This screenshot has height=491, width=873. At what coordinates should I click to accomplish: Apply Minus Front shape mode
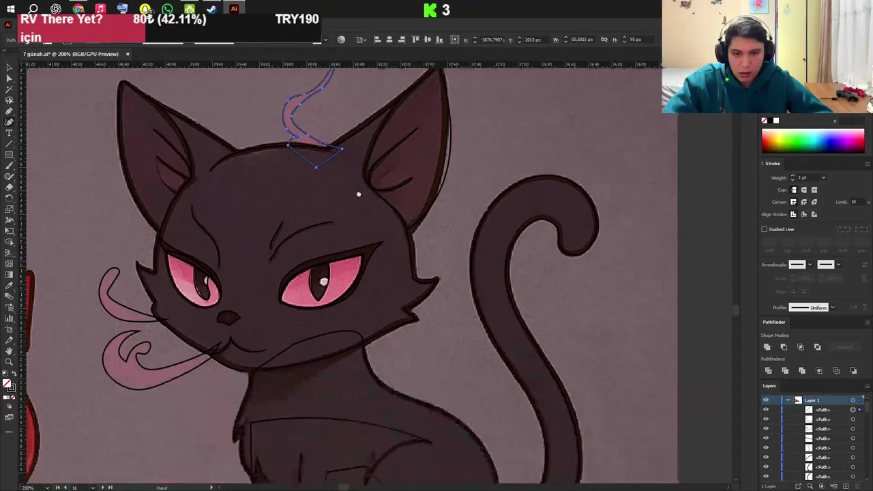coord(784,347)
